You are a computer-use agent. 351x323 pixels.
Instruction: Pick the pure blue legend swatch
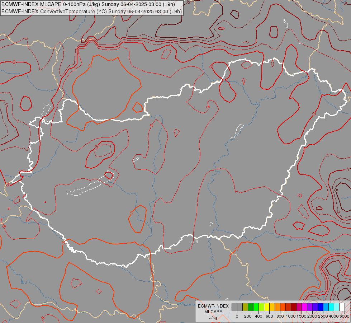320,307
